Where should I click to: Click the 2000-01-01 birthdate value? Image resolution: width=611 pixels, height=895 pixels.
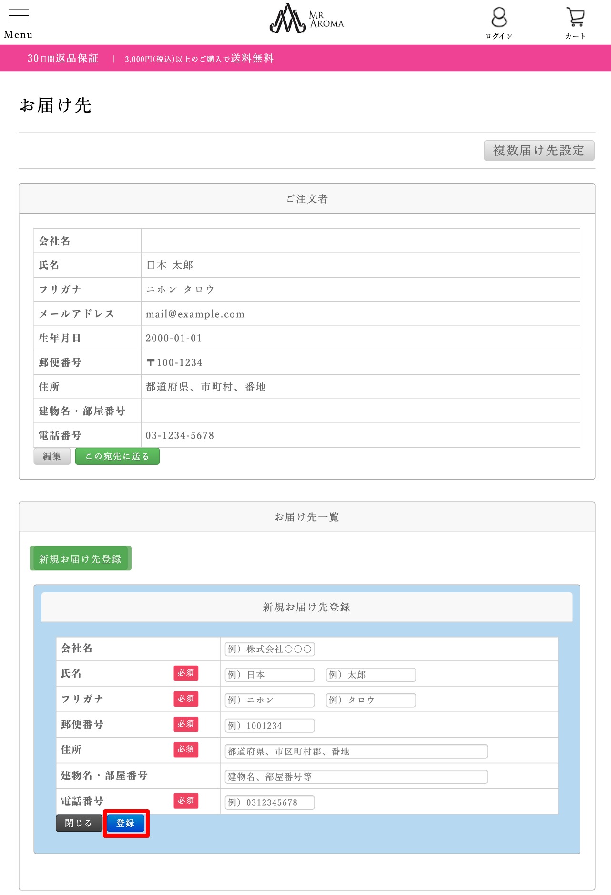point(174,338)
